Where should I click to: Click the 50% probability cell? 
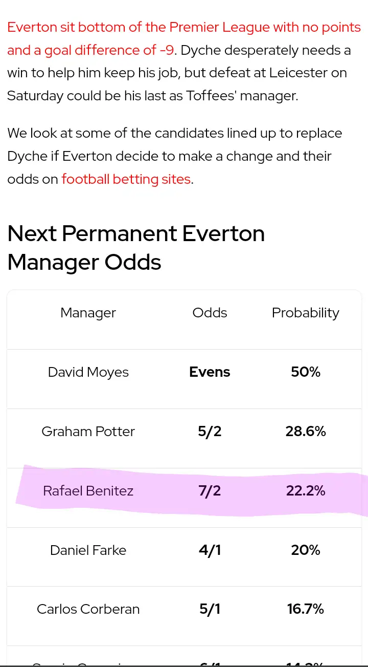pos(305,372)
